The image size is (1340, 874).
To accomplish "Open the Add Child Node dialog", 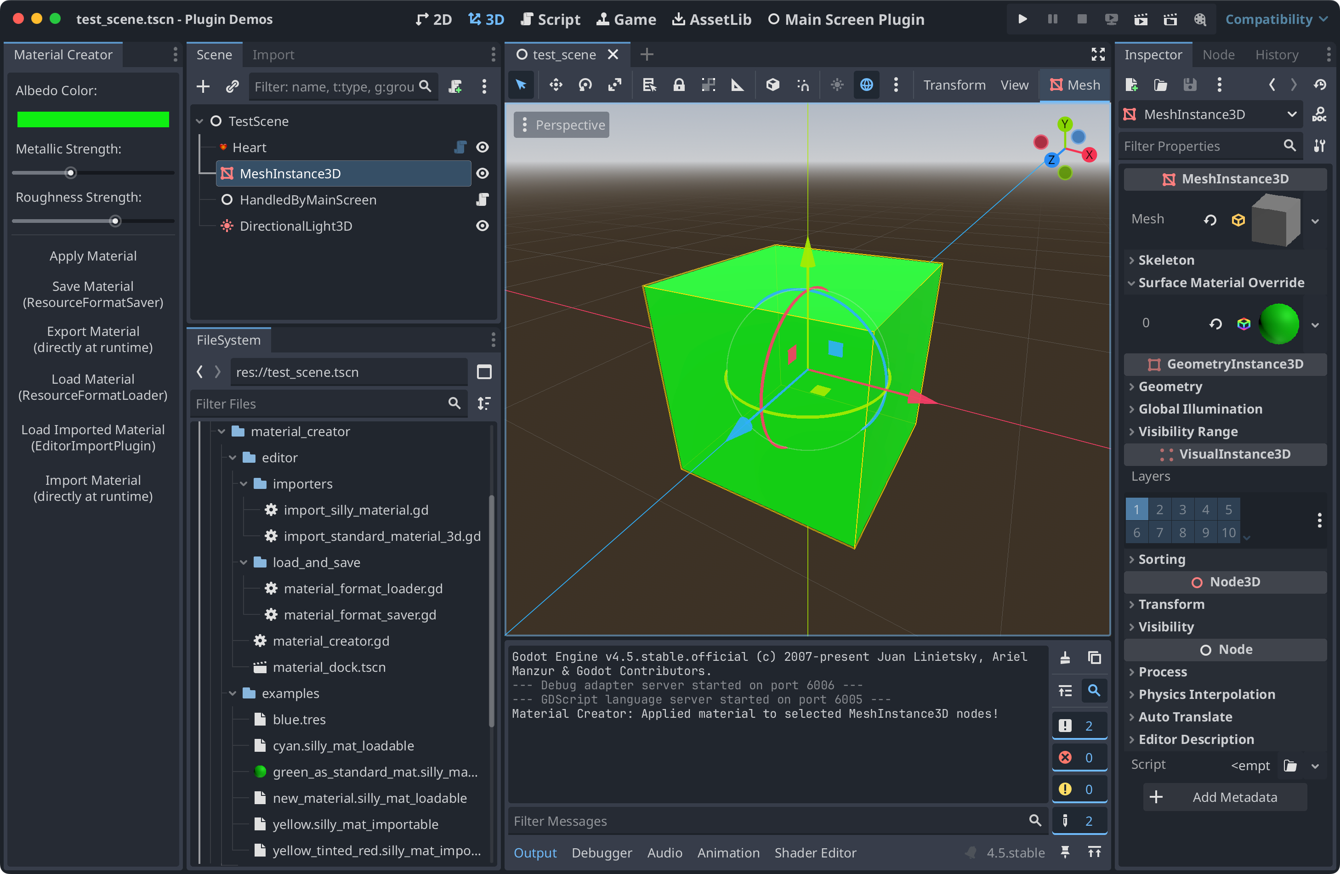I will coord(203,86).
